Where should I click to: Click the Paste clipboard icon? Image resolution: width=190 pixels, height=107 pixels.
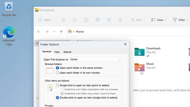coord(86,20)
